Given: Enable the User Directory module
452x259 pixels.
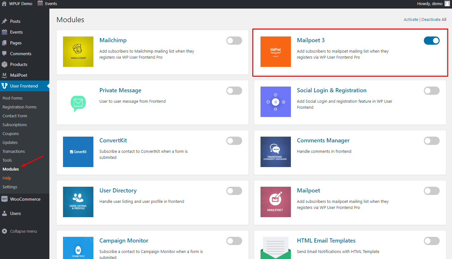Looking at the screenshot, I should [x=234, y=191].
